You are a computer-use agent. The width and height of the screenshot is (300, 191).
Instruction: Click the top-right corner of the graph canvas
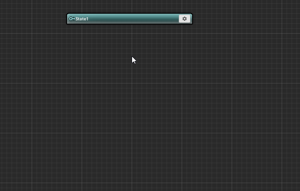click(297, 2)
